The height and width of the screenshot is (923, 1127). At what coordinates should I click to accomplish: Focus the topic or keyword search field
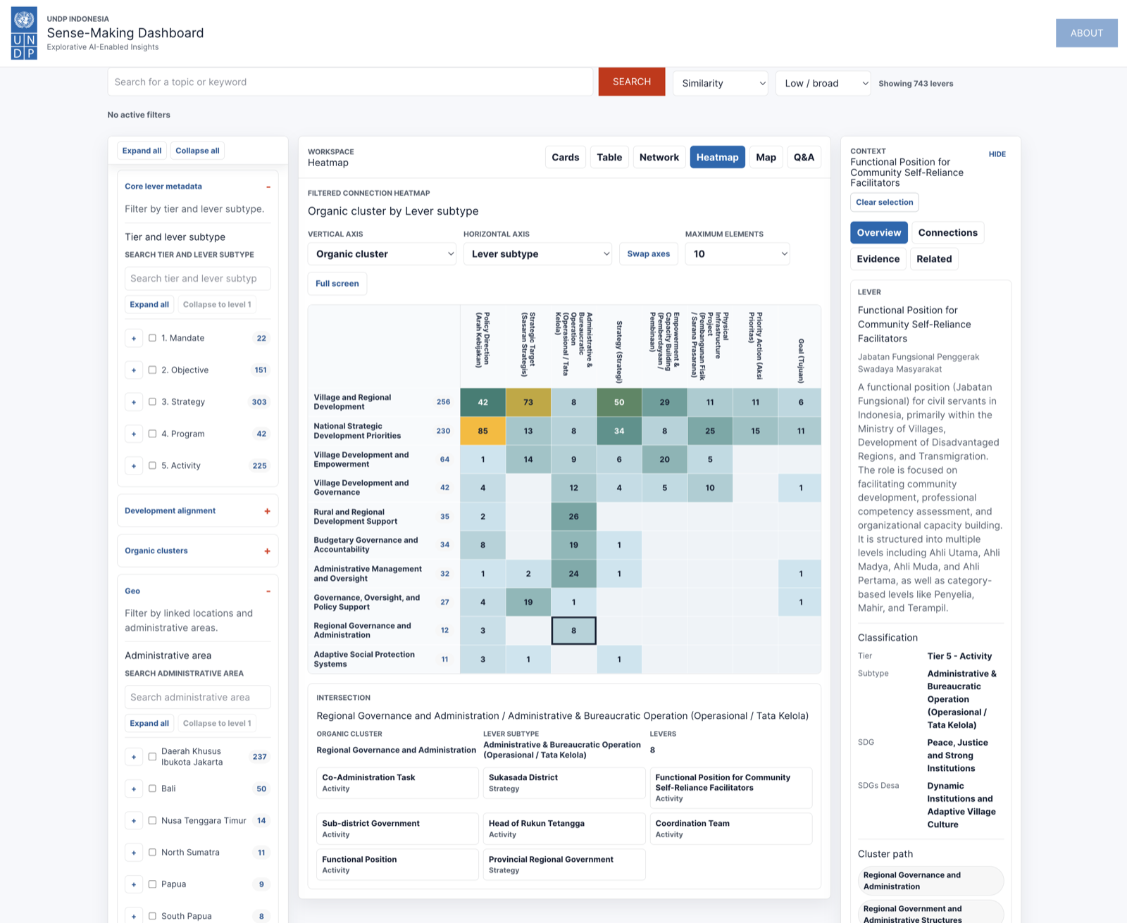pyautogui.click(x=350, y=82)
